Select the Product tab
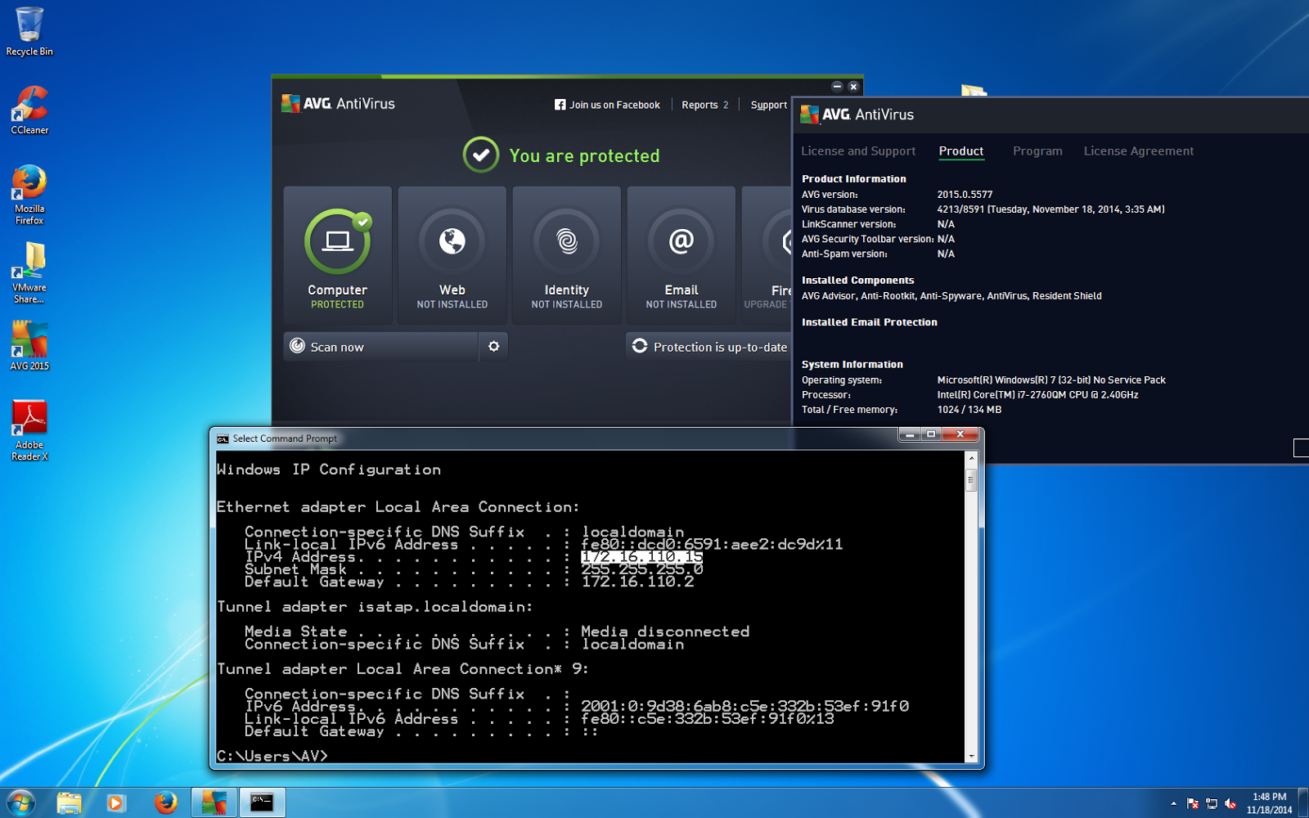The width and height of the screenshot is (1309, 818). [961, 151]
